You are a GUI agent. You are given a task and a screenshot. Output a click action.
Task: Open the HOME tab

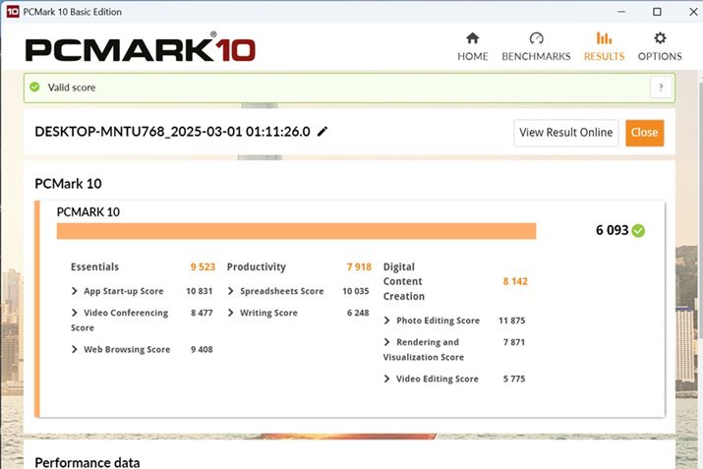click(472, 46)
